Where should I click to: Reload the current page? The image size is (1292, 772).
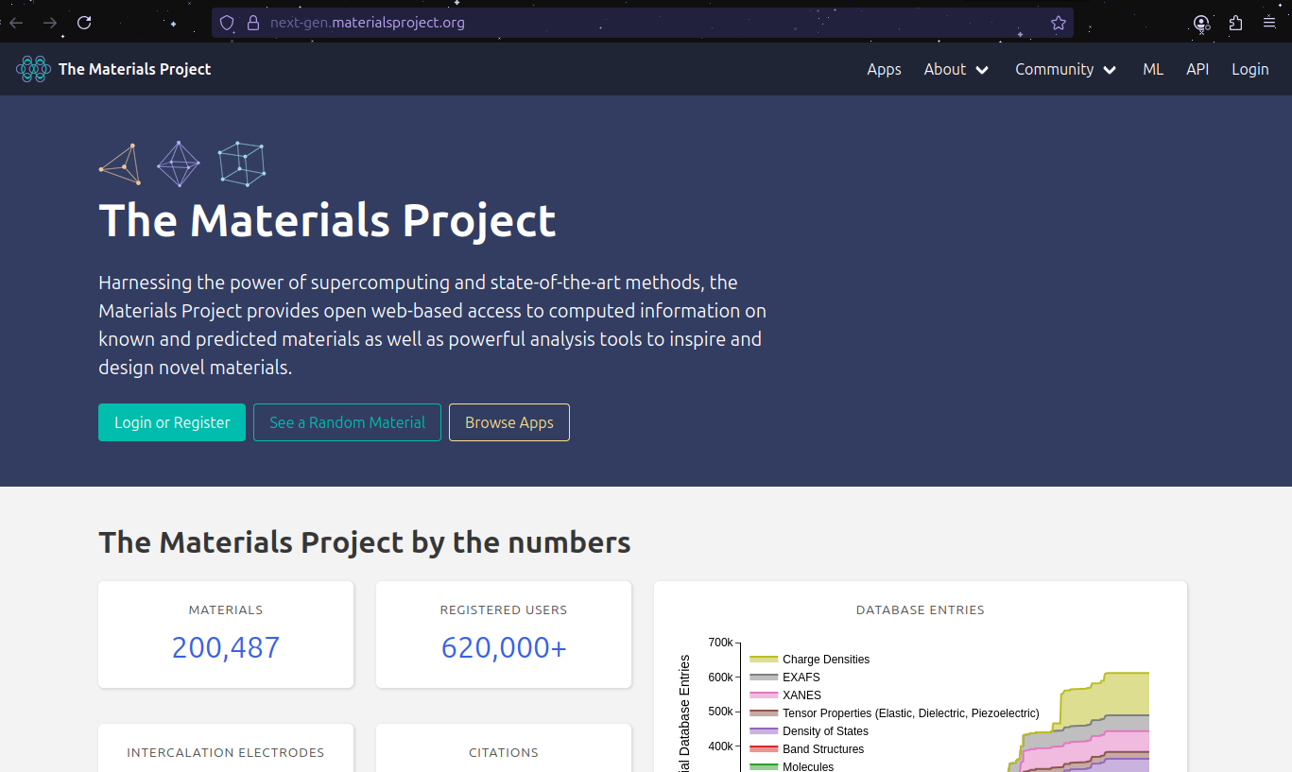(84, 23)
